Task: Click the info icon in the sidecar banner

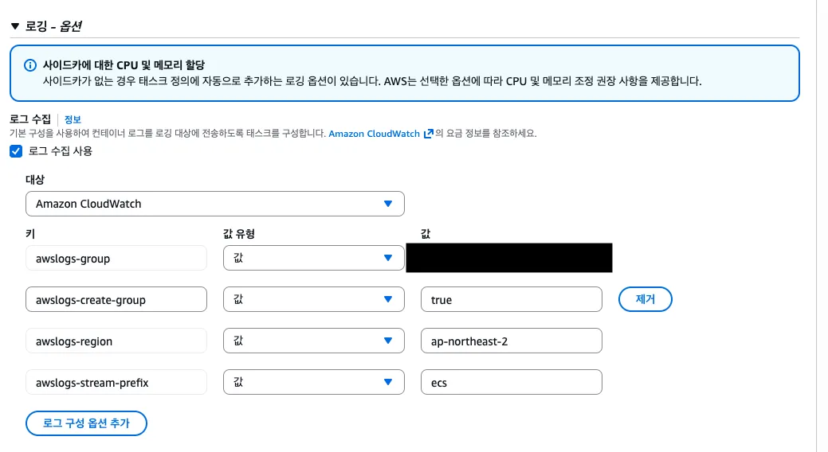Action: 30,65
